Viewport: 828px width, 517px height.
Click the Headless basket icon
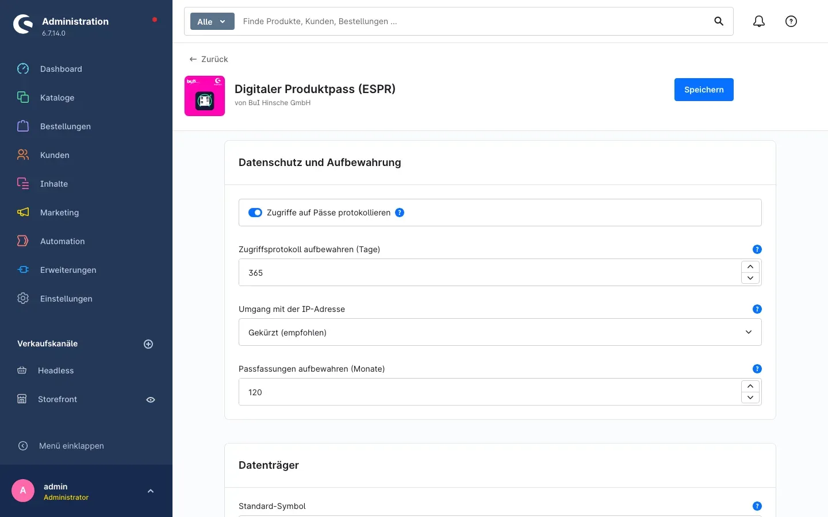pos(22,371)
